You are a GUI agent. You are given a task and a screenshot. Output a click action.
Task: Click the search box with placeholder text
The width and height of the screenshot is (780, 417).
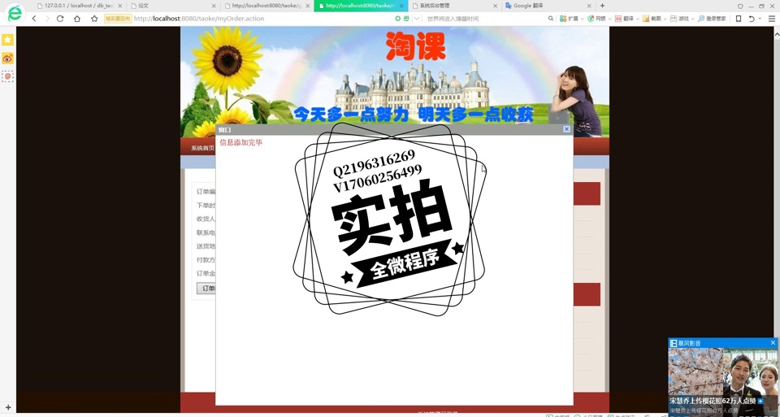click(485, 19)
